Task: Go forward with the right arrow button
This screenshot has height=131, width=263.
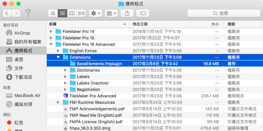Action: 16,13
